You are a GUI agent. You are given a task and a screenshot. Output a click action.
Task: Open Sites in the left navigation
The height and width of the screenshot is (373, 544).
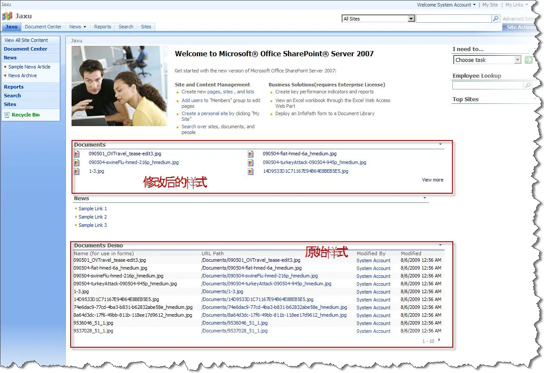pos(10,104)
